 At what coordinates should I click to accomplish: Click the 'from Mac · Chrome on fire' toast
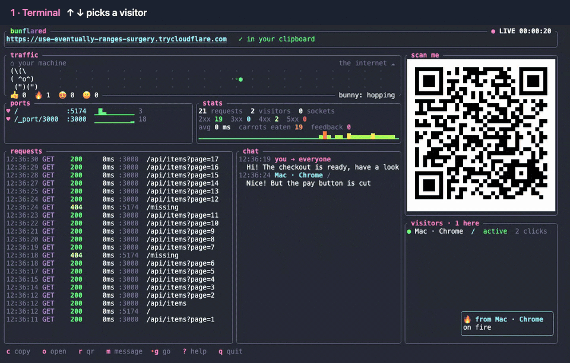[x=507, y=323]
